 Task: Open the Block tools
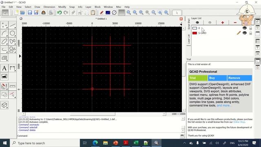4,95
